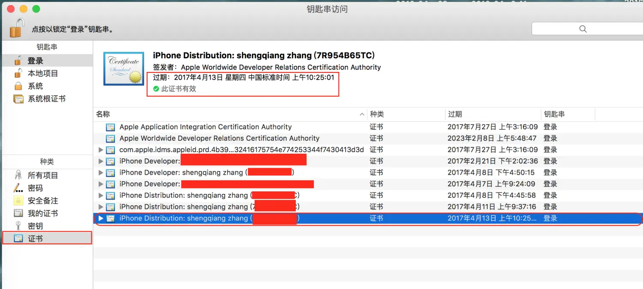Expand iPhone Developer expiring 2017年4月8日 下午4:50:15
Screen dimensions: 643x289
tap(101, 173)
